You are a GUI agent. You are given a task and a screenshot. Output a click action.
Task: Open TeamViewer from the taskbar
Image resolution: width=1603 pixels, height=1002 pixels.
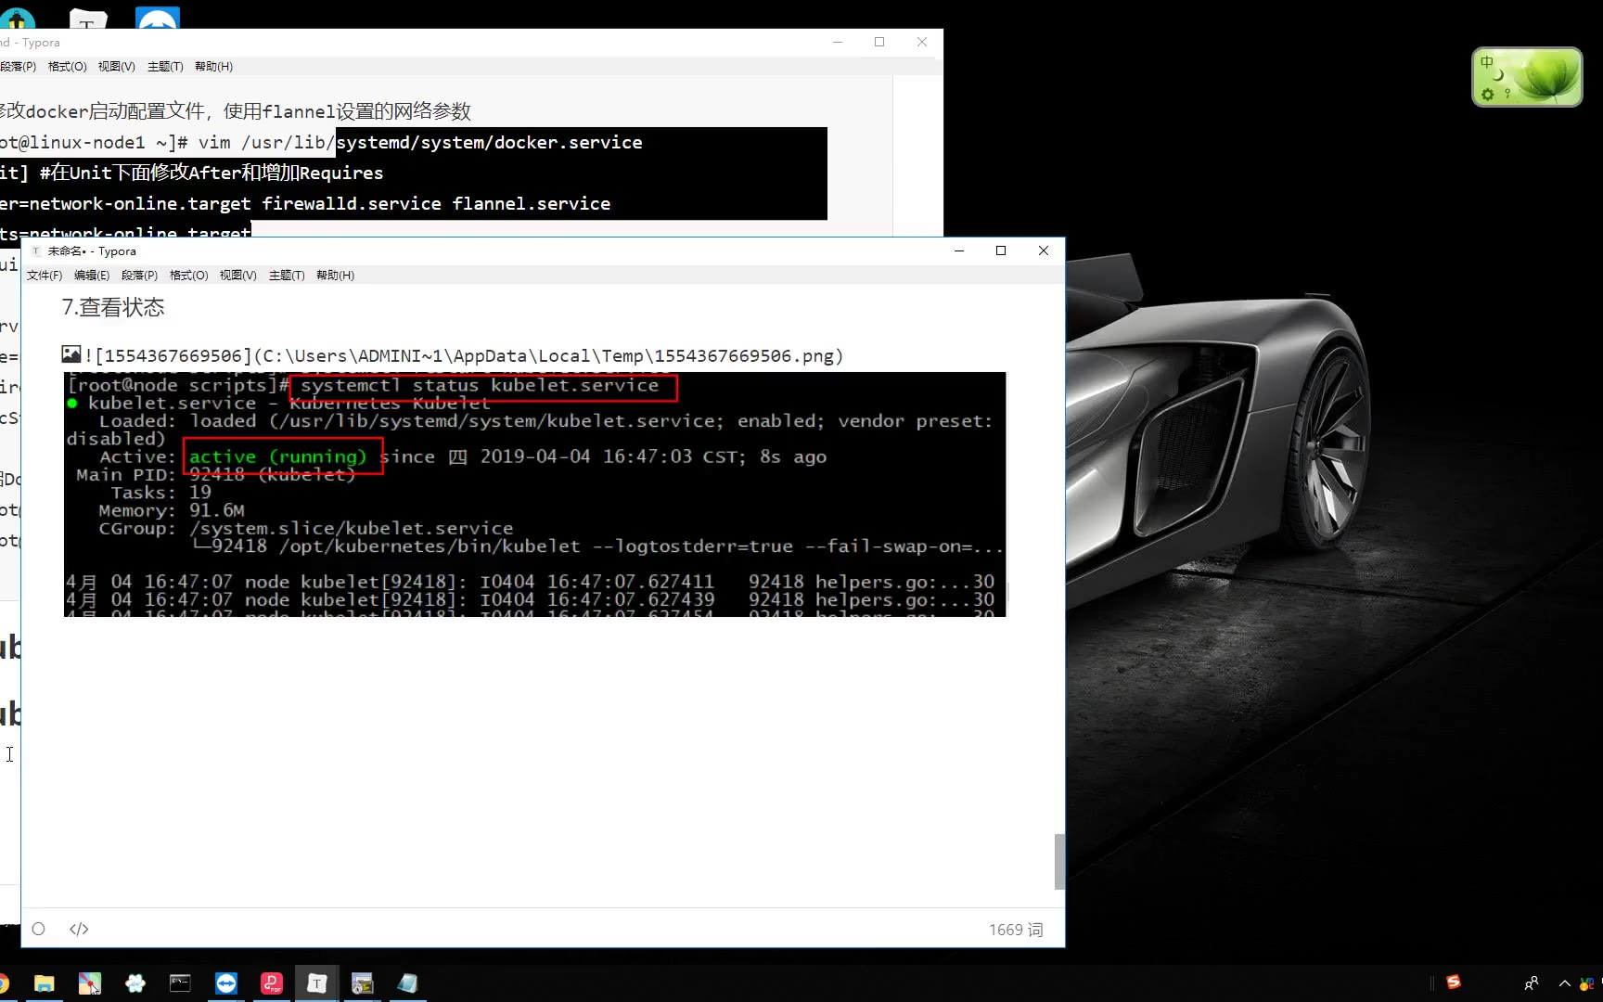click(x=226, y=983)
